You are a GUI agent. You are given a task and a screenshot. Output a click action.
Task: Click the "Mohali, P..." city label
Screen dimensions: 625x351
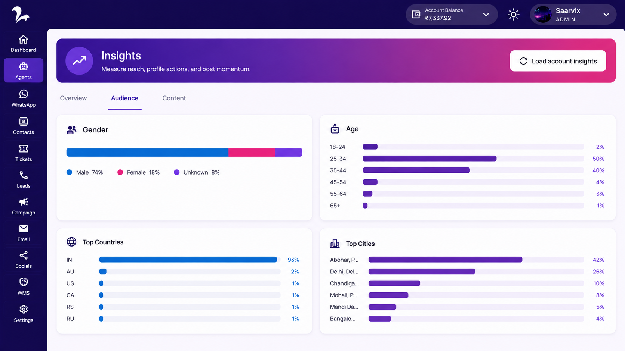click(x=344, y=295)
